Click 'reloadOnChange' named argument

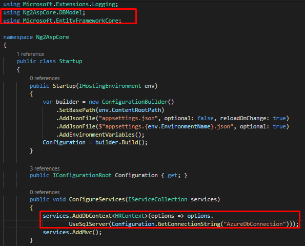pos(243,118)
